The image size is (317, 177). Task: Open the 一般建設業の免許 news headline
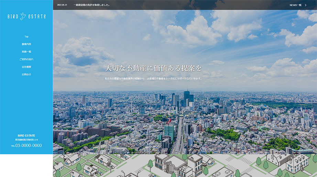[x=91, y=5]
